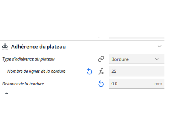Reset the Distance de la bordure value
174x131 pixels.
pos(101,84)
